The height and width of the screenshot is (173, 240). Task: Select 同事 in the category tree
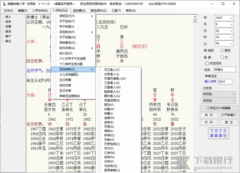pos(8,27)
